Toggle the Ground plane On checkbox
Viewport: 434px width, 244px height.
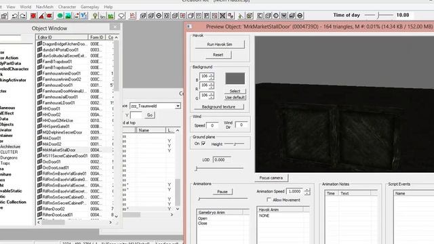(203, 143)
